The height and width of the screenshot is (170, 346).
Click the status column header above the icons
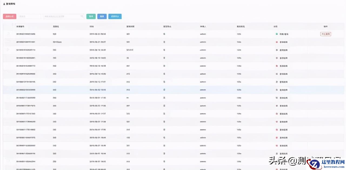[x=275, y=26]
